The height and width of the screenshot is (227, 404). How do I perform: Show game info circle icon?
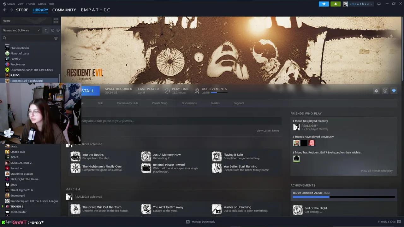click(x=385, y=91)
